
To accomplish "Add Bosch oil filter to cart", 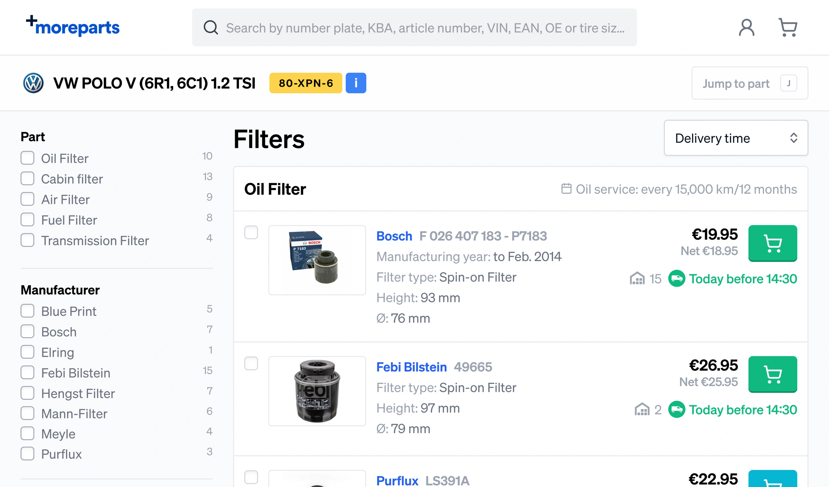I will click(772, 243).
